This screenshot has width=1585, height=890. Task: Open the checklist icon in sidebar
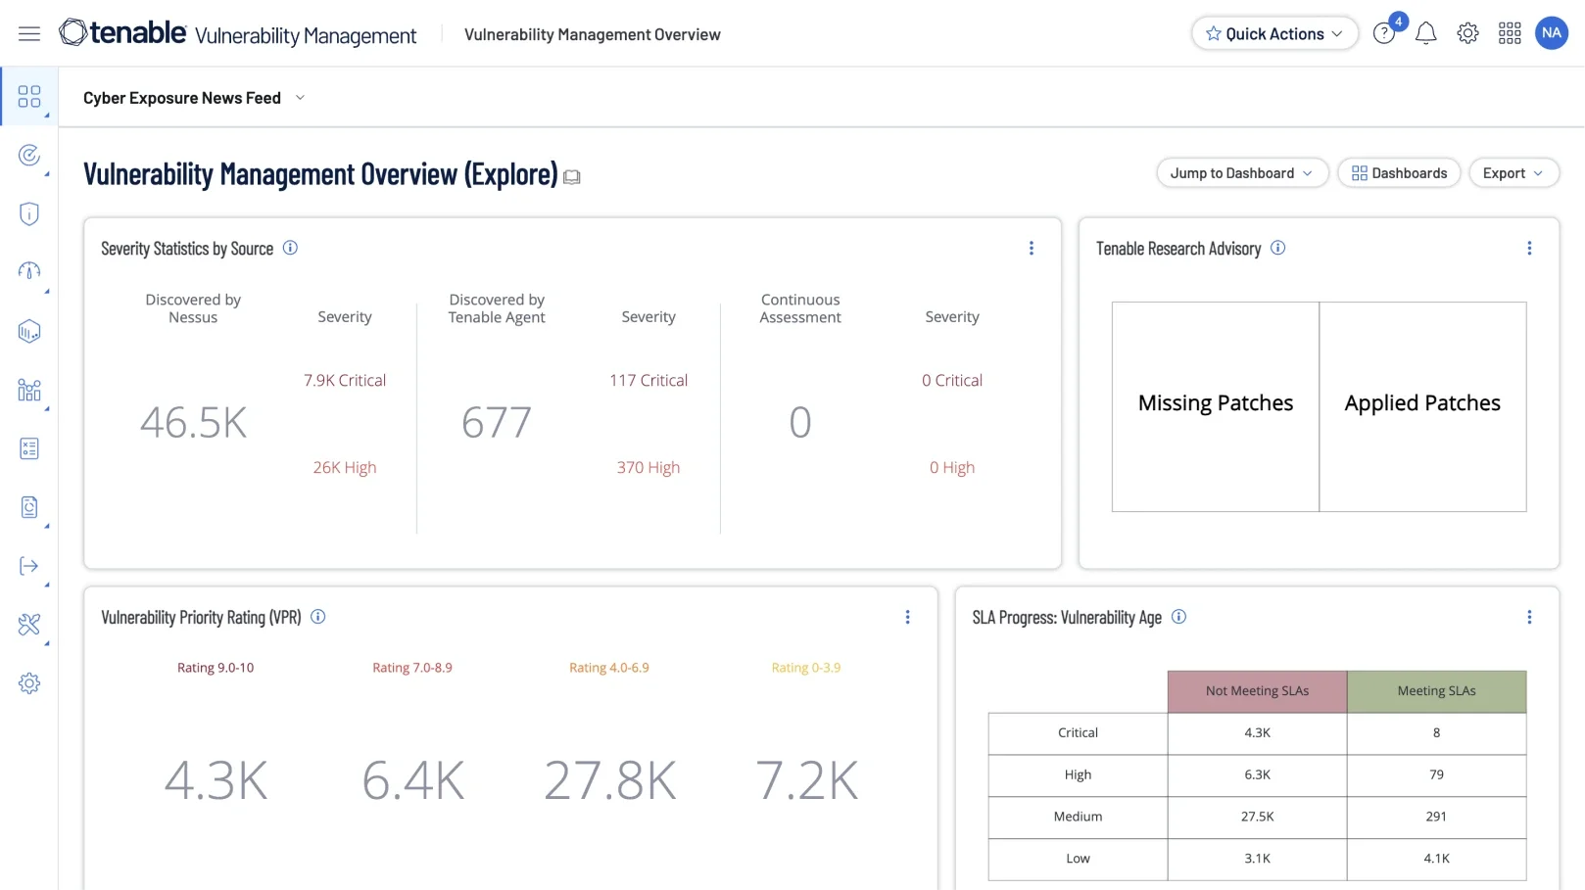tap(29, 448)
